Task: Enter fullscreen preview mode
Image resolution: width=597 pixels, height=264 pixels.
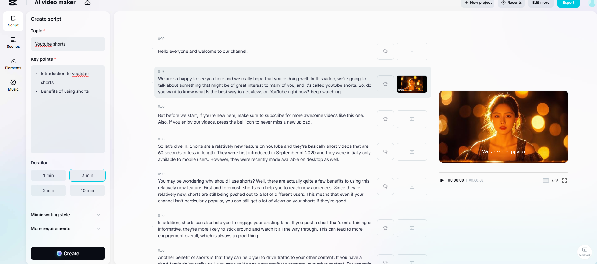Action: coord(565,180)
